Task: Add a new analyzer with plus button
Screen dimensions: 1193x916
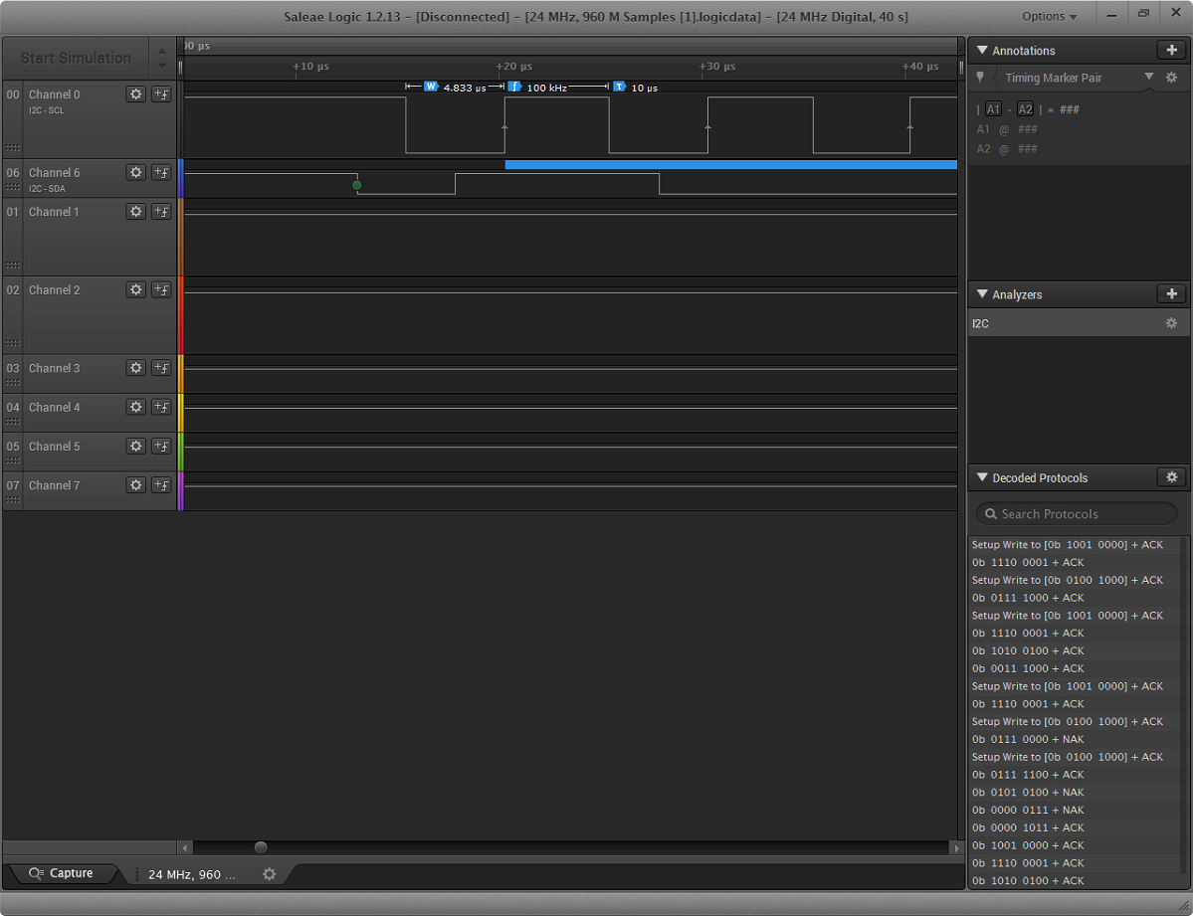Action: click(x=1171, y=294)
